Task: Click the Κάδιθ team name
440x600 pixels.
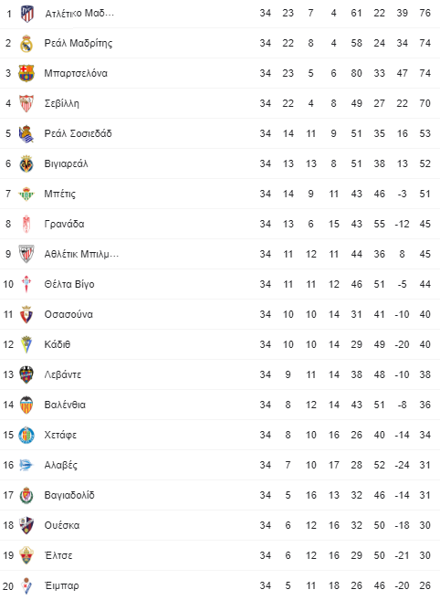Action: 58,344
